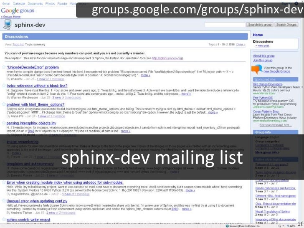Open Index reference without a blank line thread
The height and width of the screenshot is (228, 304).
pos(37,86)
